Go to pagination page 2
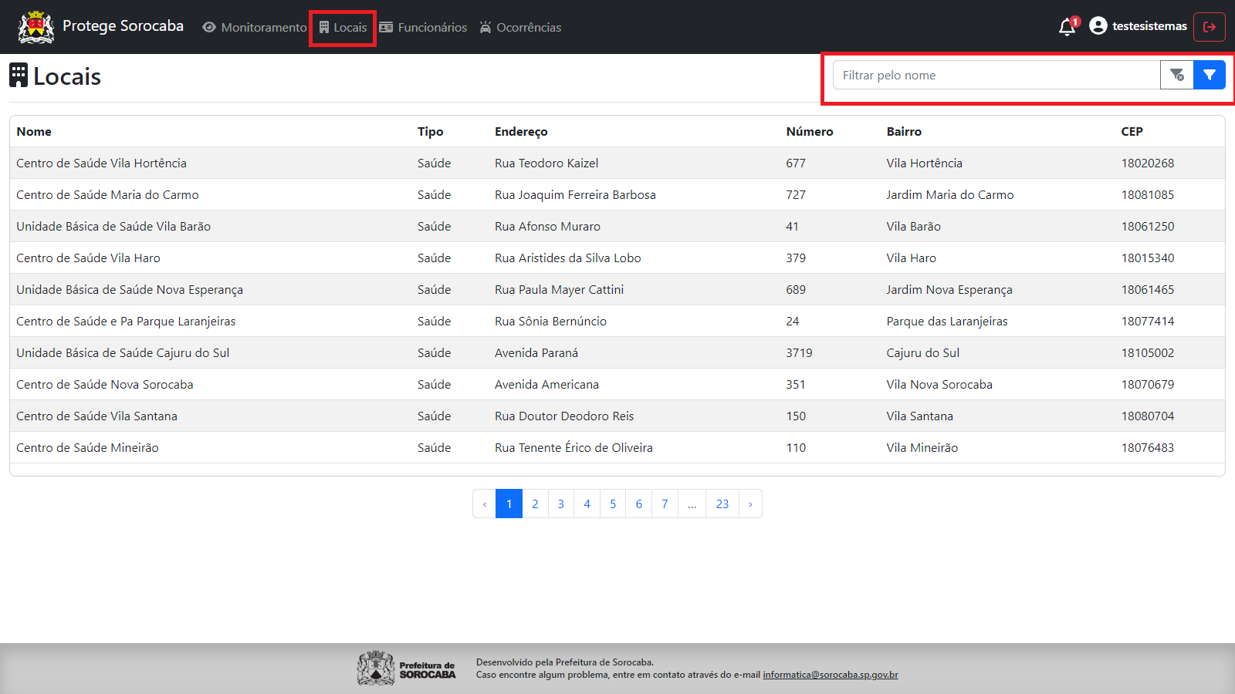Screen dimensions: 1235x694 click(x=535, y=504)
